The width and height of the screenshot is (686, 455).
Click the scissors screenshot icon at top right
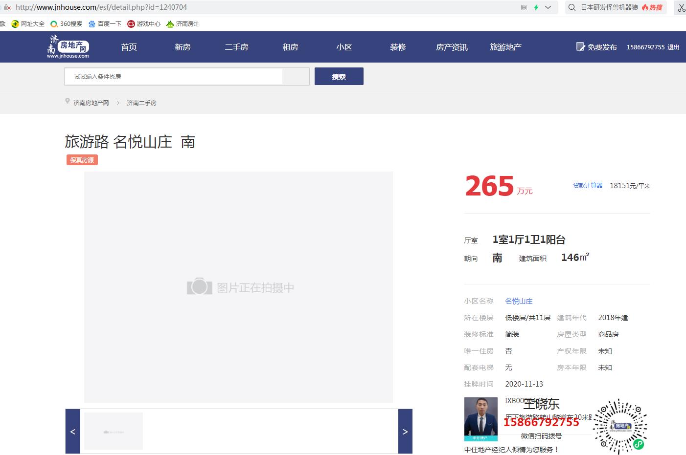click(682, 7)
